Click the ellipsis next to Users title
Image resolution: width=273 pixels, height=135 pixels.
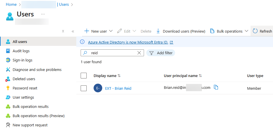click(43, 14)
